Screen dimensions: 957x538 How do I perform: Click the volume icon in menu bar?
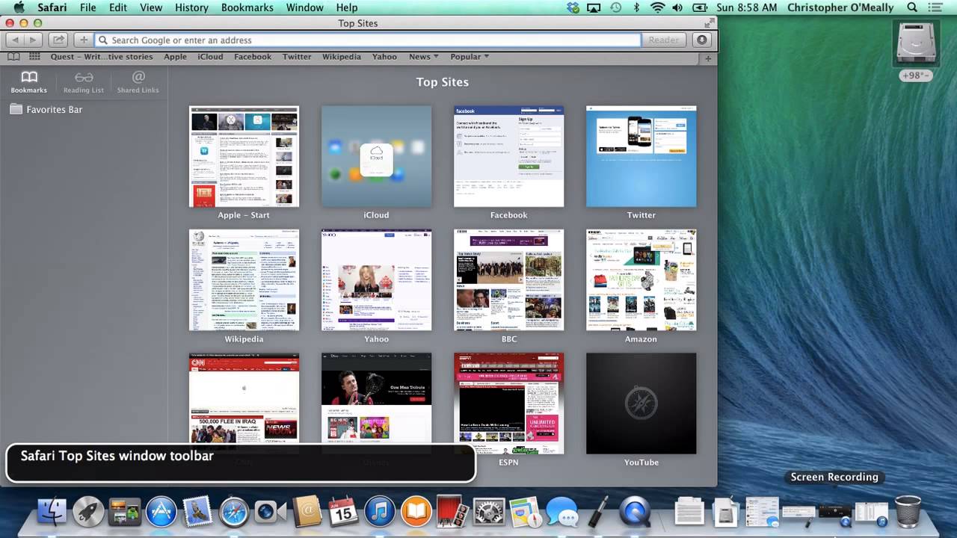tap(677, 7)
